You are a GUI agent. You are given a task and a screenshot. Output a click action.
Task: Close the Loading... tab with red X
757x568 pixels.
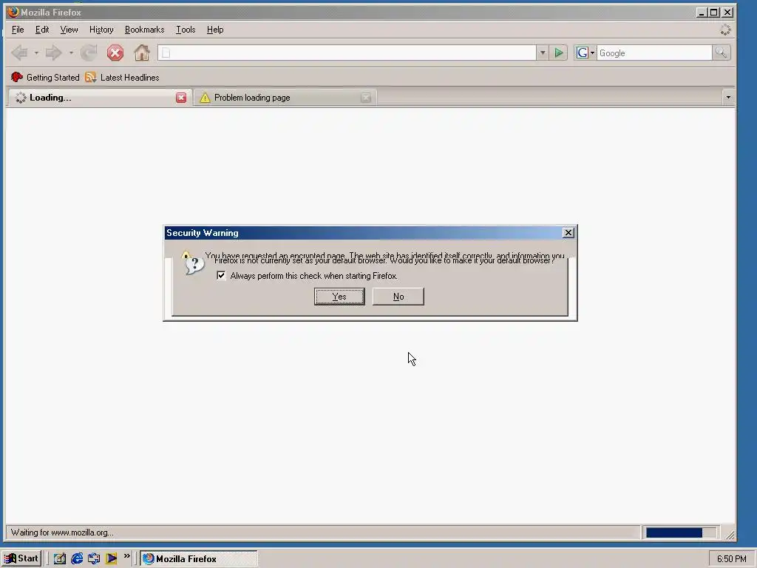181,98
